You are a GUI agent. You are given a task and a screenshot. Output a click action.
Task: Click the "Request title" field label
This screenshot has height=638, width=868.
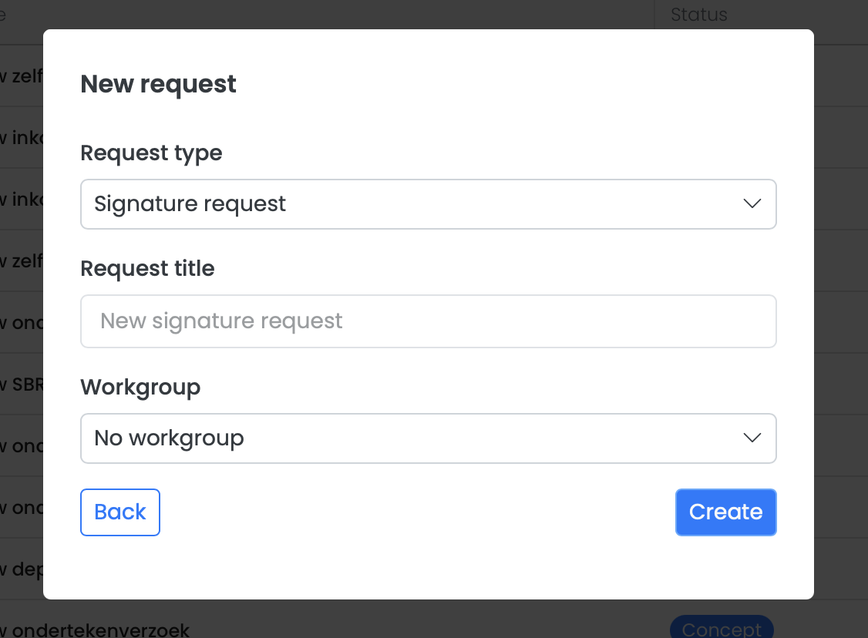(147, 269)
